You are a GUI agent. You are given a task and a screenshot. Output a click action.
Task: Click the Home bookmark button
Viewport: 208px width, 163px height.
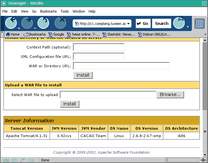pos(13,34)
